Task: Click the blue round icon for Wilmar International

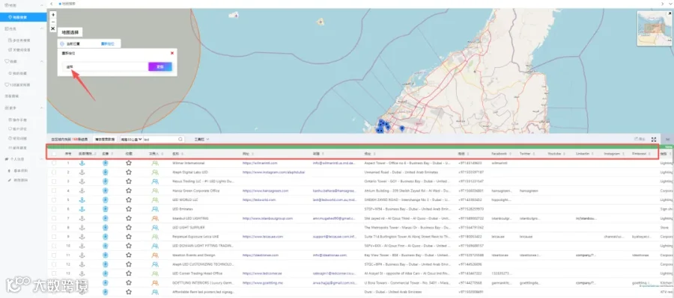Action: point(106,163)
